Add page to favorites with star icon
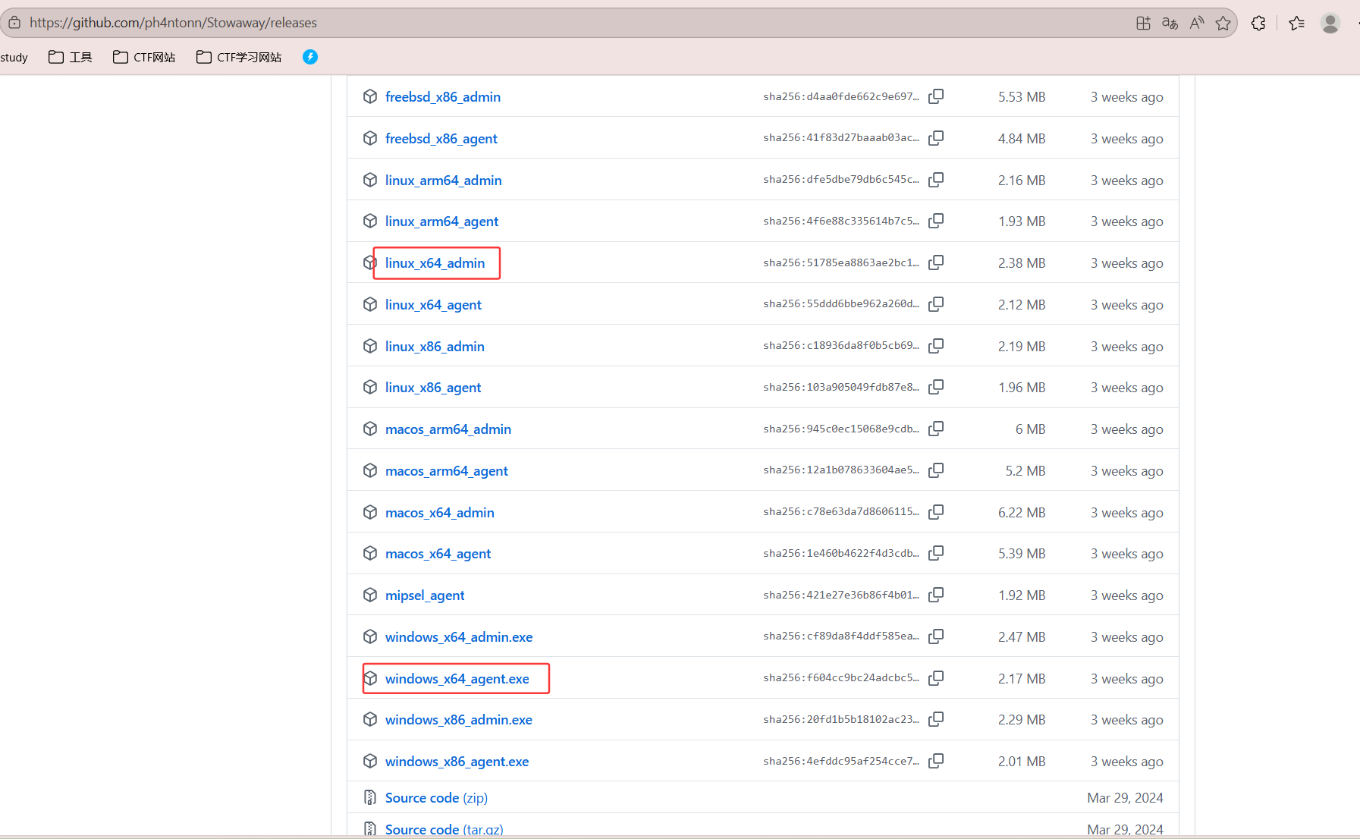 point(1223,23)
